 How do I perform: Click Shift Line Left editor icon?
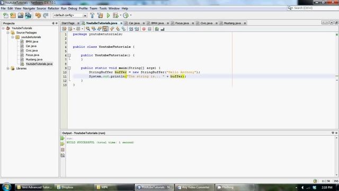click(131, 29)
